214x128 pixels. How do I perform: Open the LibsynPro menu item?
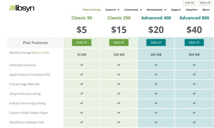(x=191, y=10)
